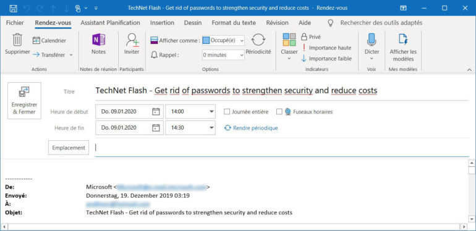The width and height of the screenshot is (476, 231).
Task: Expand the Dicter dropdown arrow
Action: (x=372, y=58)
